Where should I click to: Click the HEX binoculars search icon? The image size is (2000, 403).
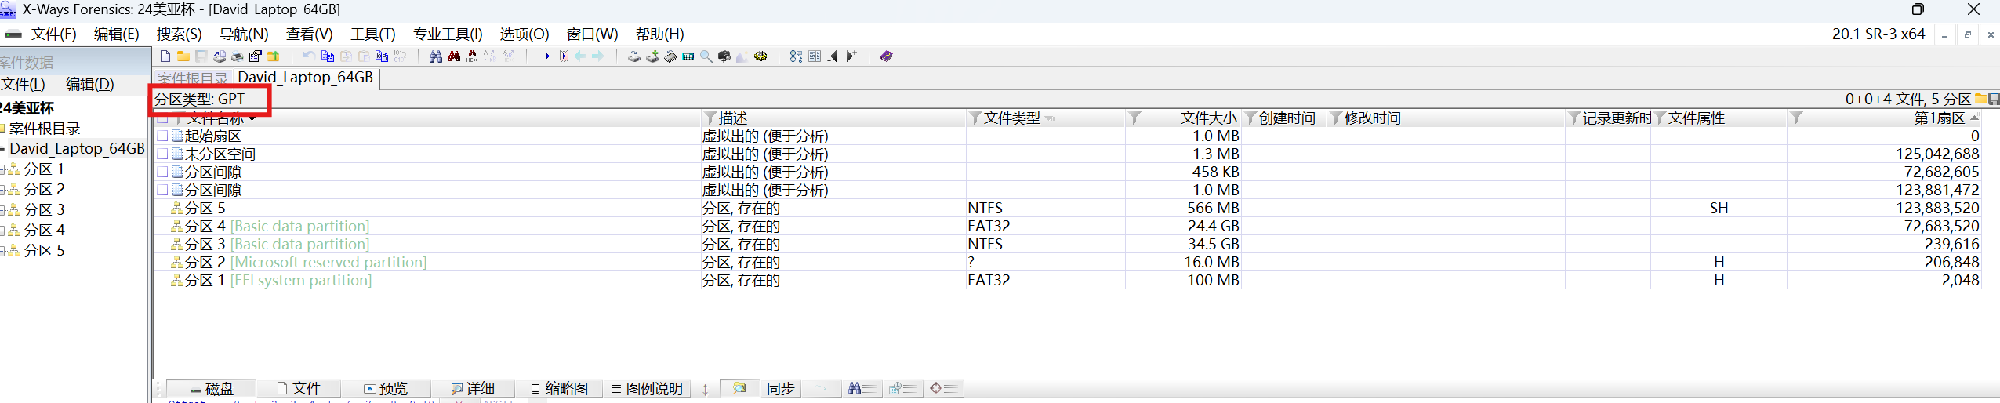pos(472,56)
